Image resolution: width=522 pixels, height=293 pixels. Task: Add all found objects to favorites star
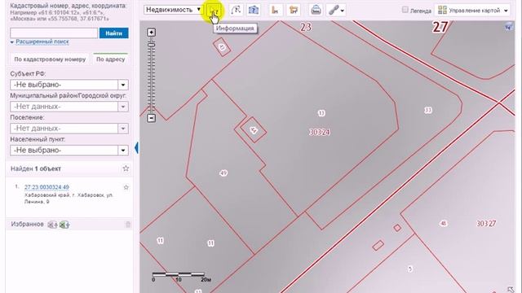coord(126,168)
